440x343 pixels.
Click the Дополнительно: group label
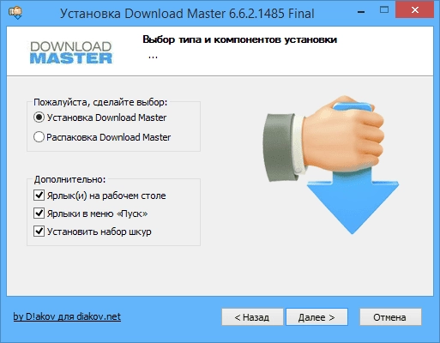69,179
